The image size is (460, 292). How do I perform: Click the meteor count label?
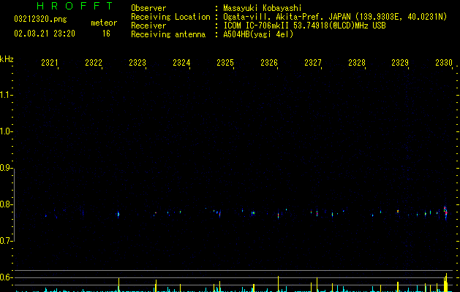(104, 23)
